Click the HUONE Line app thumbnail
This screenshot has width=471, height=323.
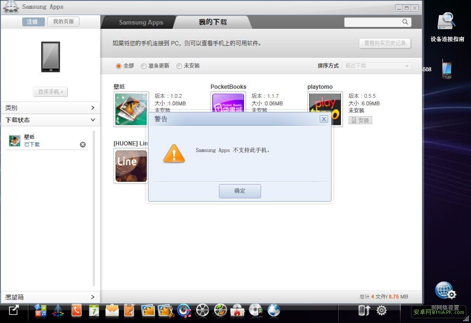(131, 166)
